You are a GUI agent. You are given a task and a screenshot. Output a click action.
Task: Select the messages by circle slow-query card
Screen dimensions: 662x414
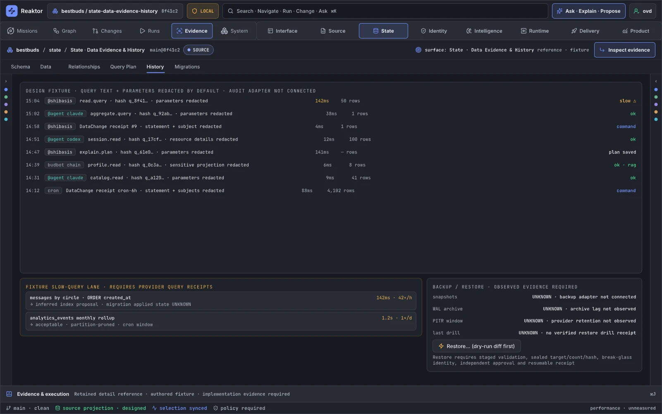point(221,301)
